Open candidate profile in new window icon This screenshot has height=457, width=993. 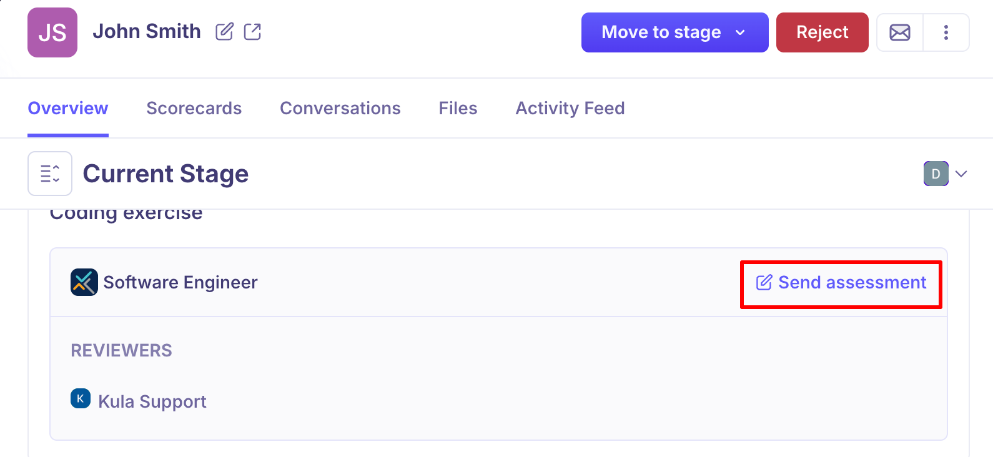point(252,32)
